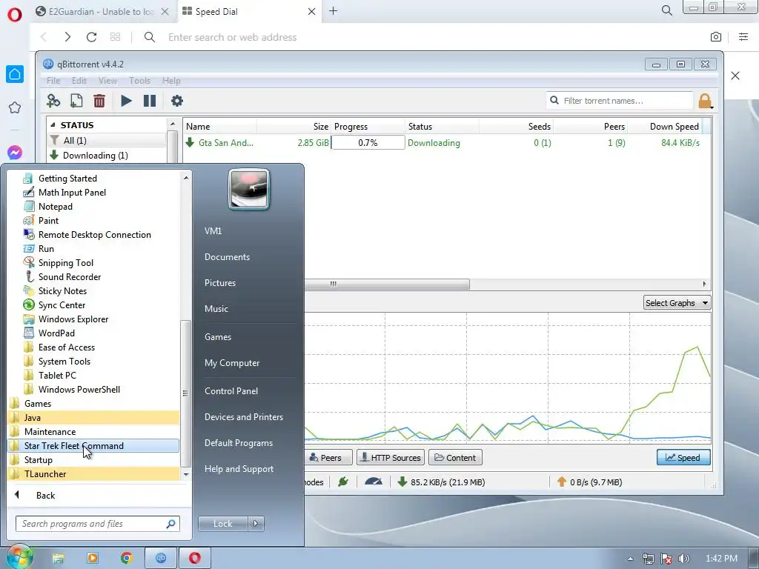
Task: Click the red Delete torrent trash icon
Action: click(x=99, y=101)
